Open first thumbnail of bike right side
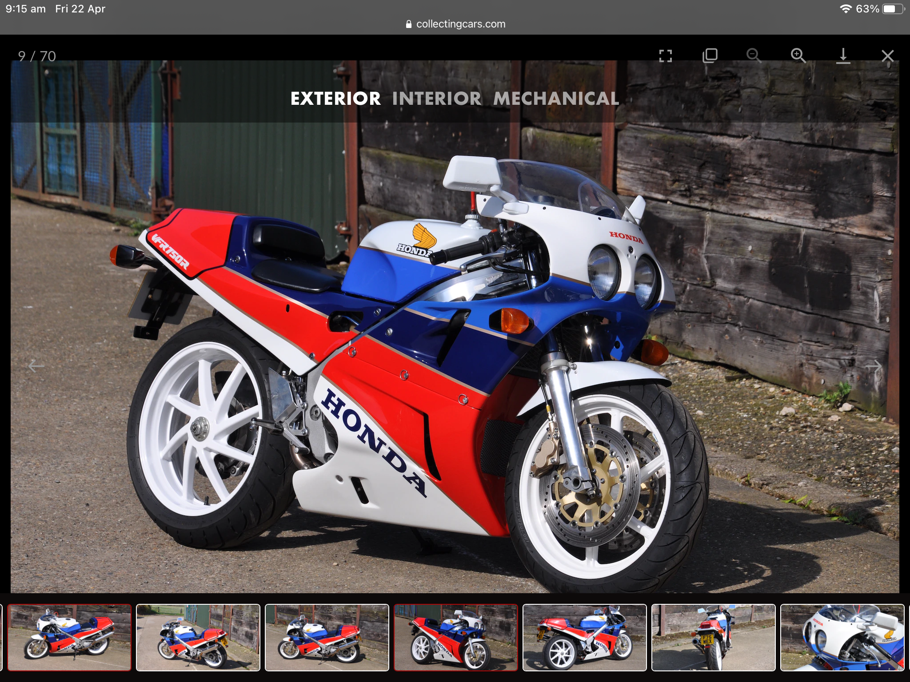 (x=69, y=637)
